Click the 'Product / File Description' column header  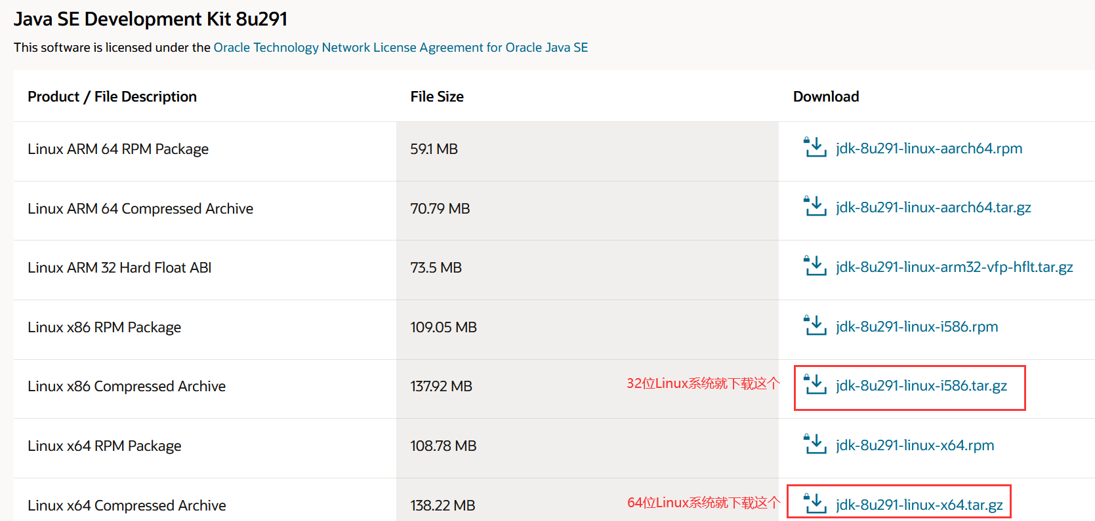point(112,96)
